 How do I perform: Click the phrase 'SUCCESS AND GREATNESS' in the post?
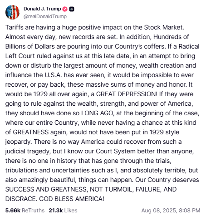[x=46, y=189]
